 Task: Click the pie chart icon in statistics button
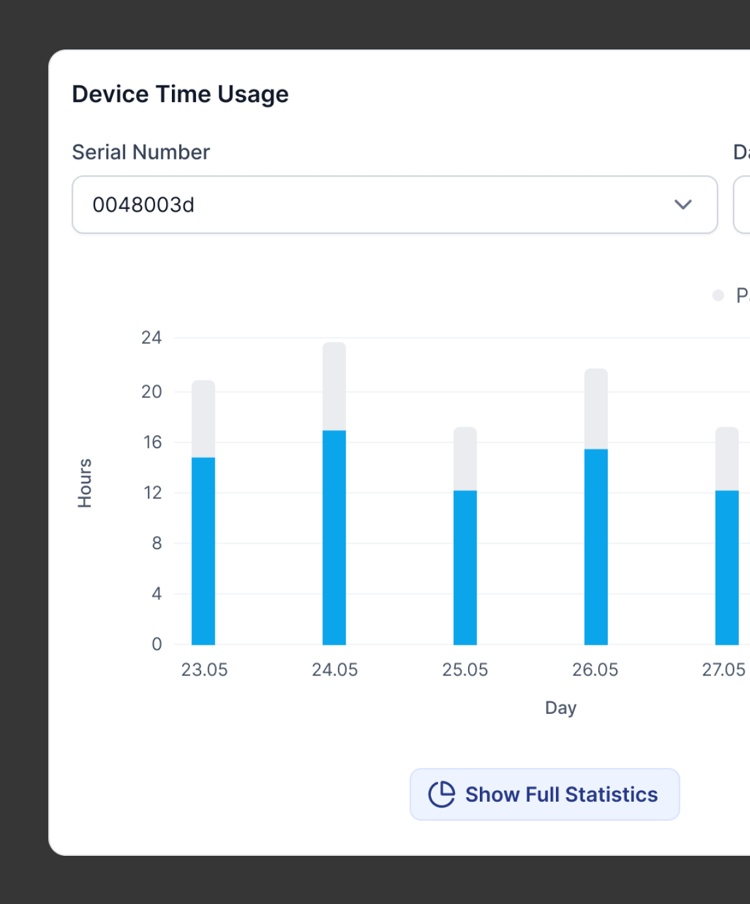(441, 794)
